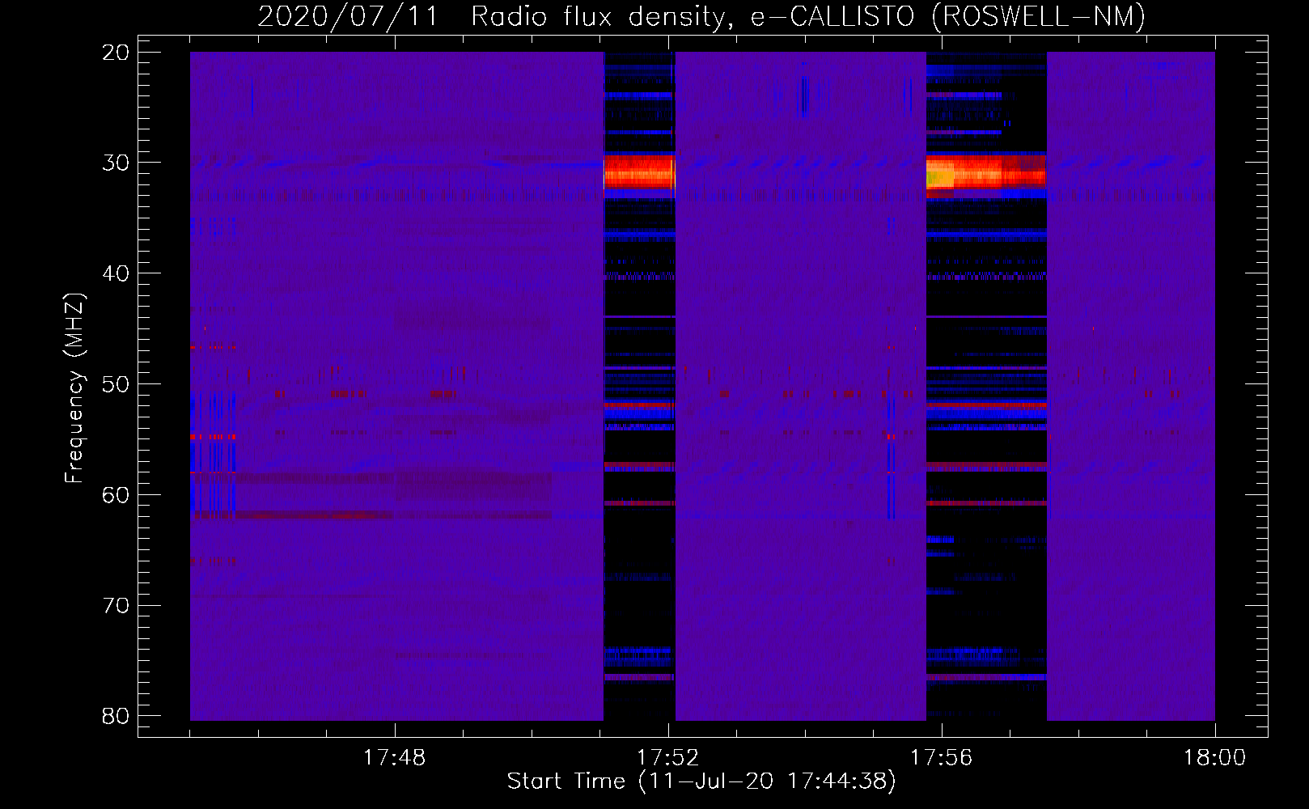Click the bright red burst near 17:52 at 31 MHz
Screen dimensions: 1309x809
639,172
